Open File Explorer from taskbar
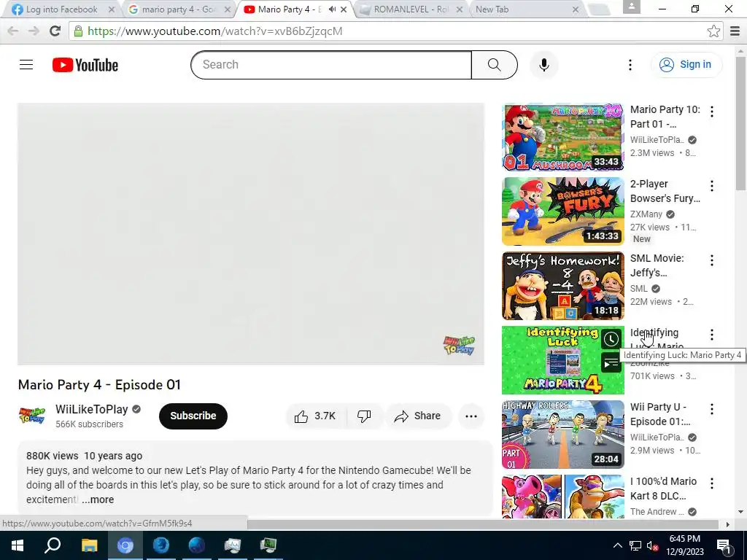The width and height of the screenshot is (747, 560). [89, 545]
